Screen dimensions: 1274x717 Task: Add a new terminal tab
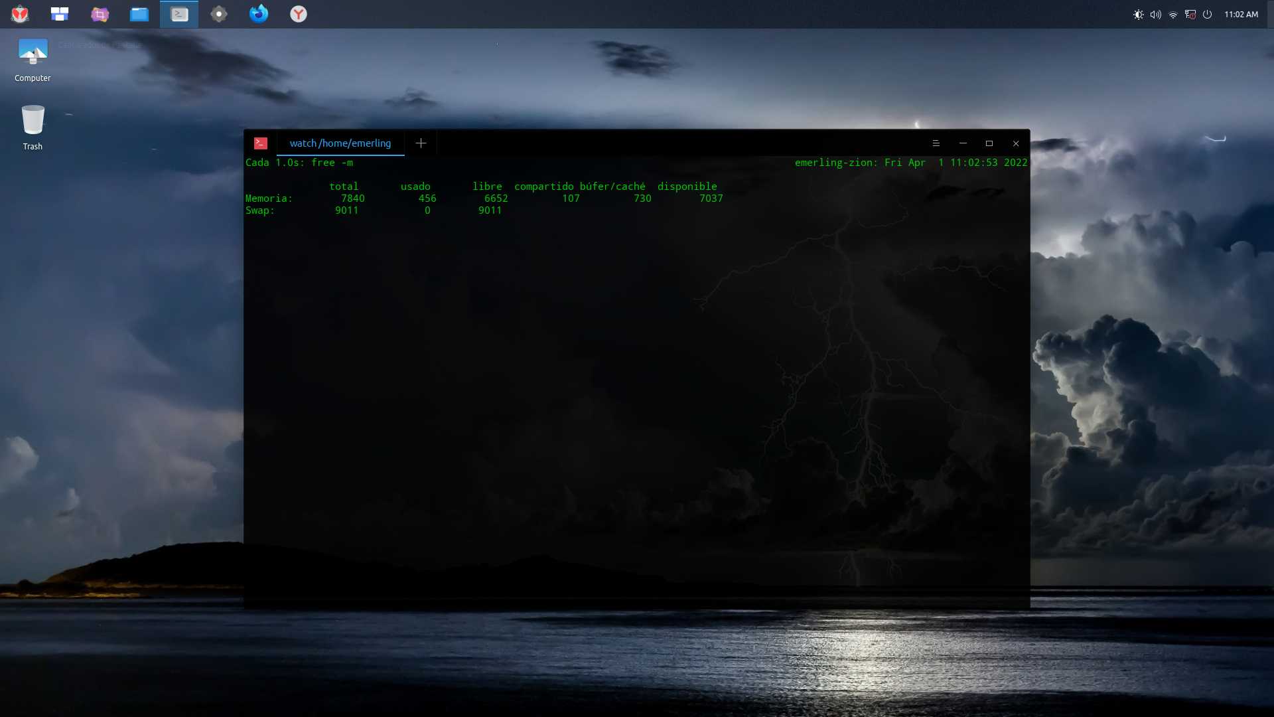(421, 143)
